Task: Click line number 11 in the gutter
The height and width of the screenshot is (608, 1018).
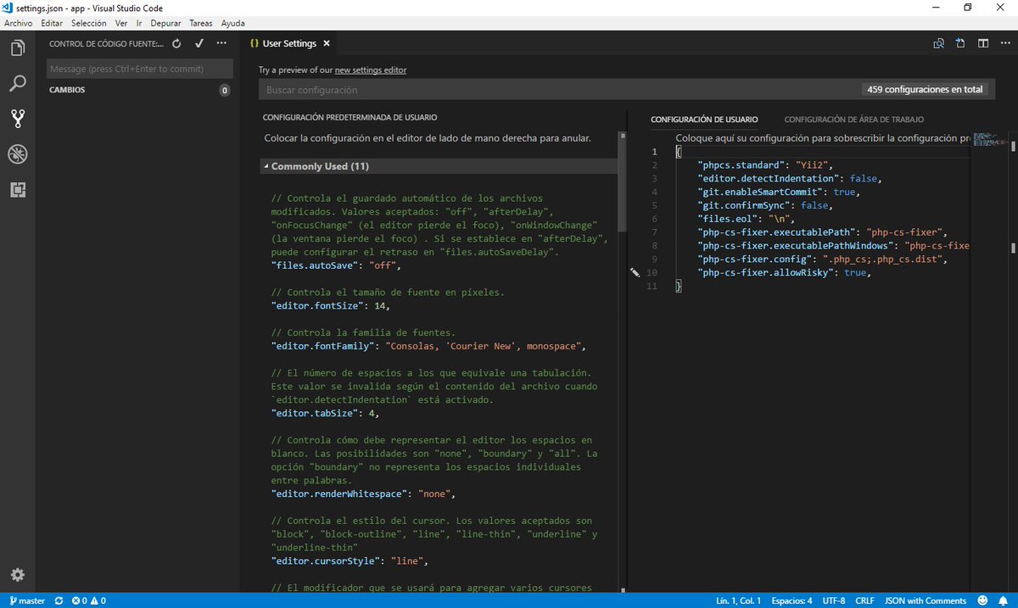Action: [x=652, y=286]
